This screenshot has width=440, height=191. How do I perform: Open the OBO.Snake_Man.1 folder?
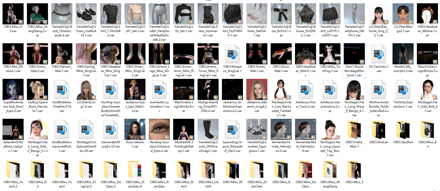[x=354, y=129]
